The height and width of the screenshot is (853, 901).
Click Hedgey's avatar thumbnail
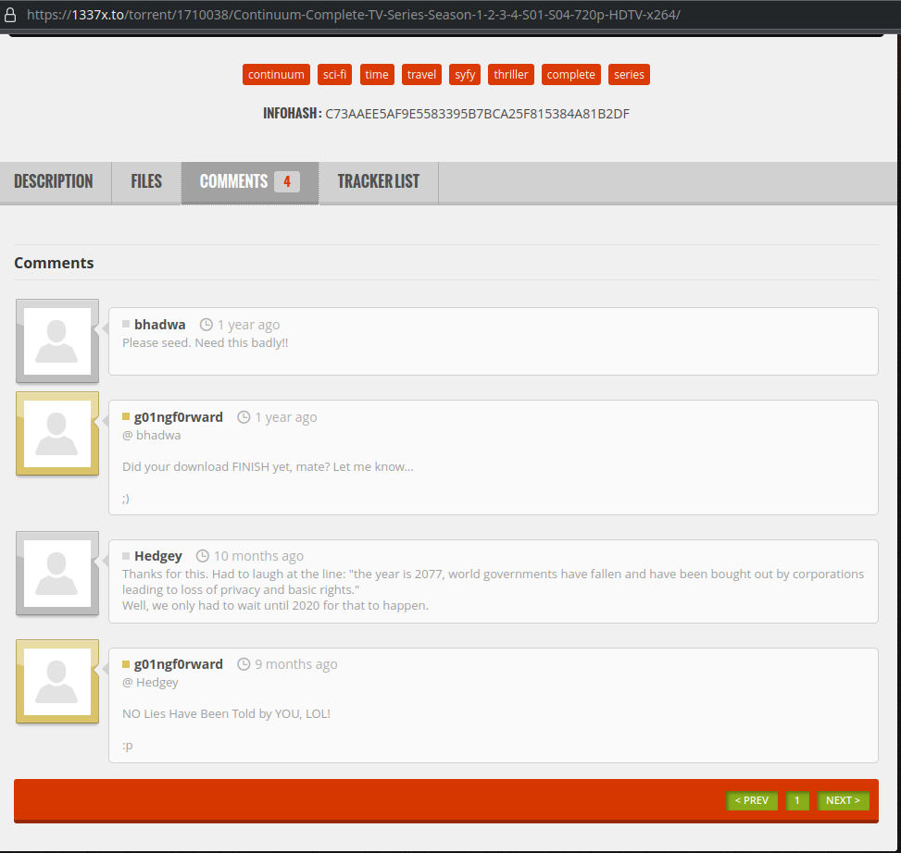pos(57,573)
